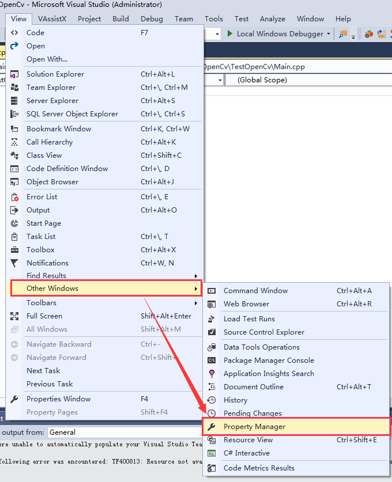Click the Toolbox icon
The width and height of the screenshot is (392, 482).
pyautogui.click(x=14, y=249)
